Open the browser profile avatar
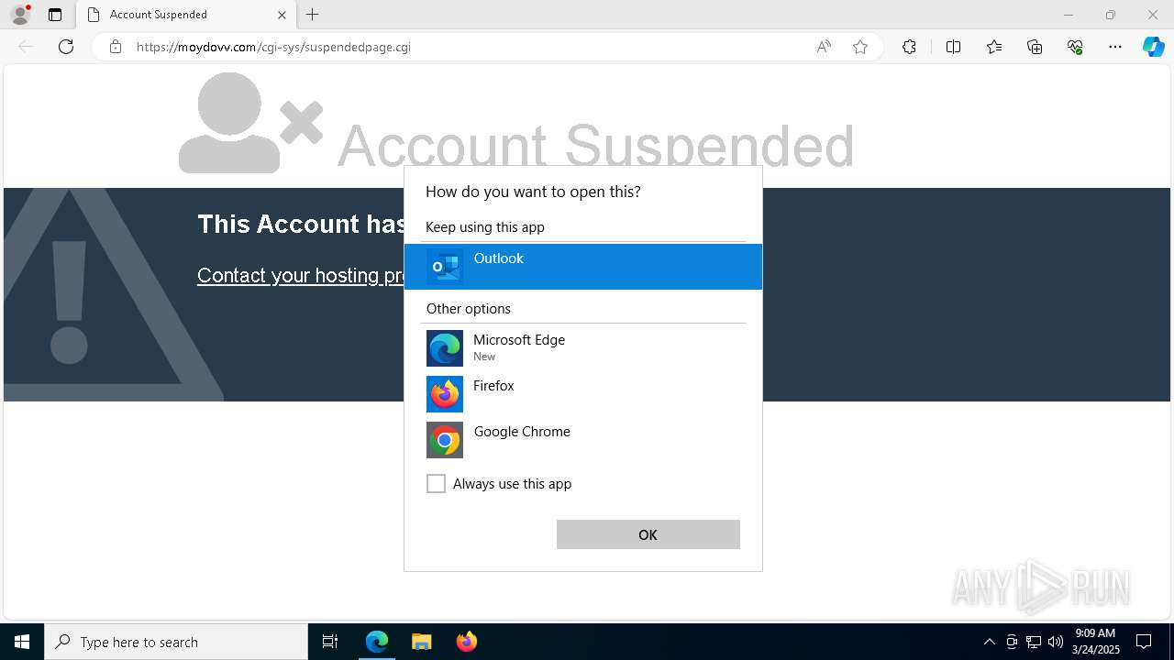This screenshot has width=1174, height=660. [x=20, y=15]
